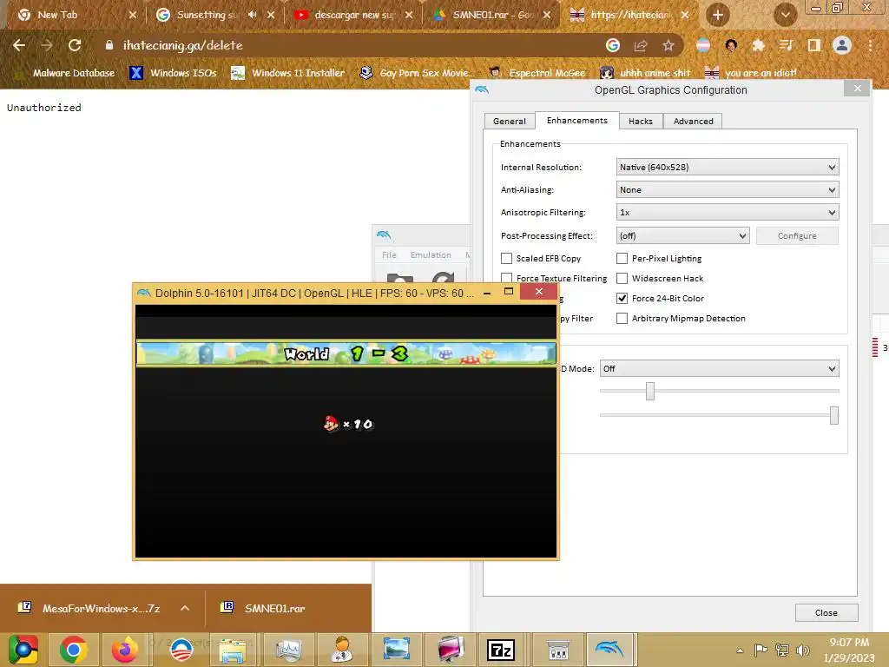Open Google Chrome from the taskbar
The width and height of the screenshot is (889, 667).
point(73,650)
